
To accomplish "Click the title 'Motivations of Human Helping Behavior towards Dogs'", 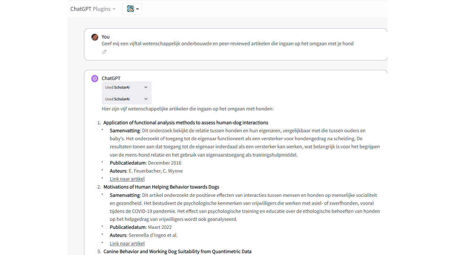I will click(x=161, y=187).
